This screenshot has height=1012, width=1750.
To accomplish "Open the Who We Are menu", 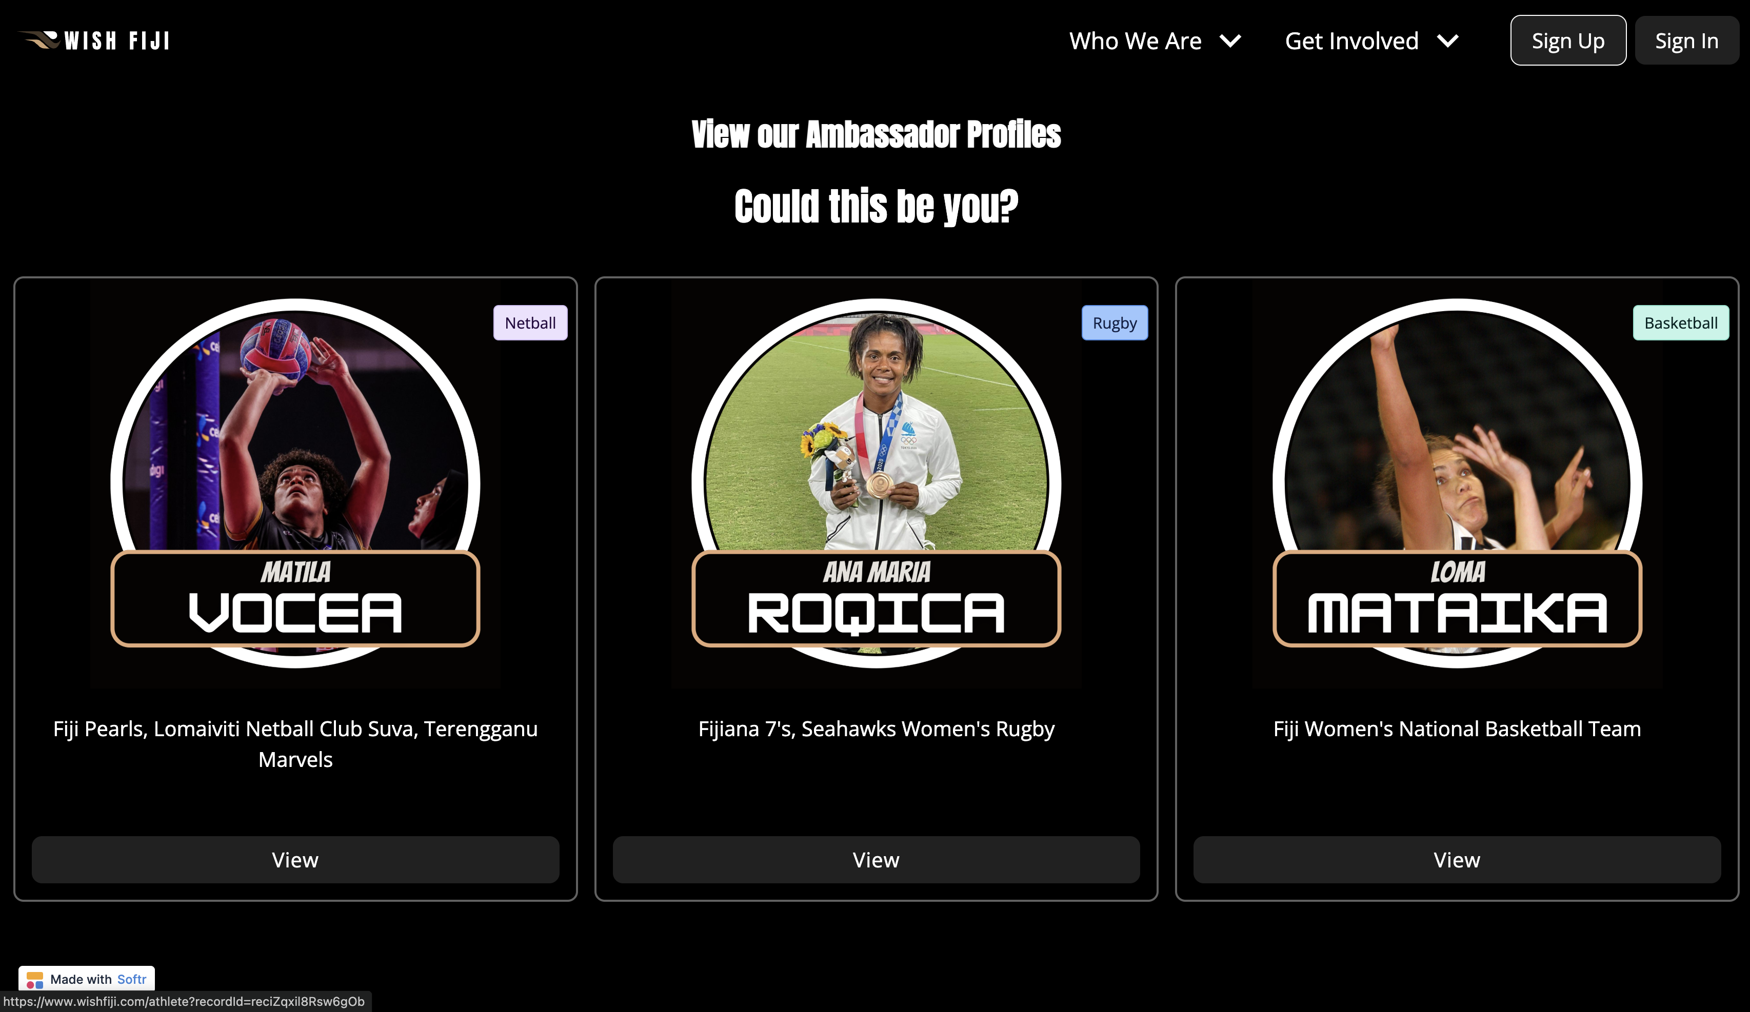I will click(x=1155, y=41).
